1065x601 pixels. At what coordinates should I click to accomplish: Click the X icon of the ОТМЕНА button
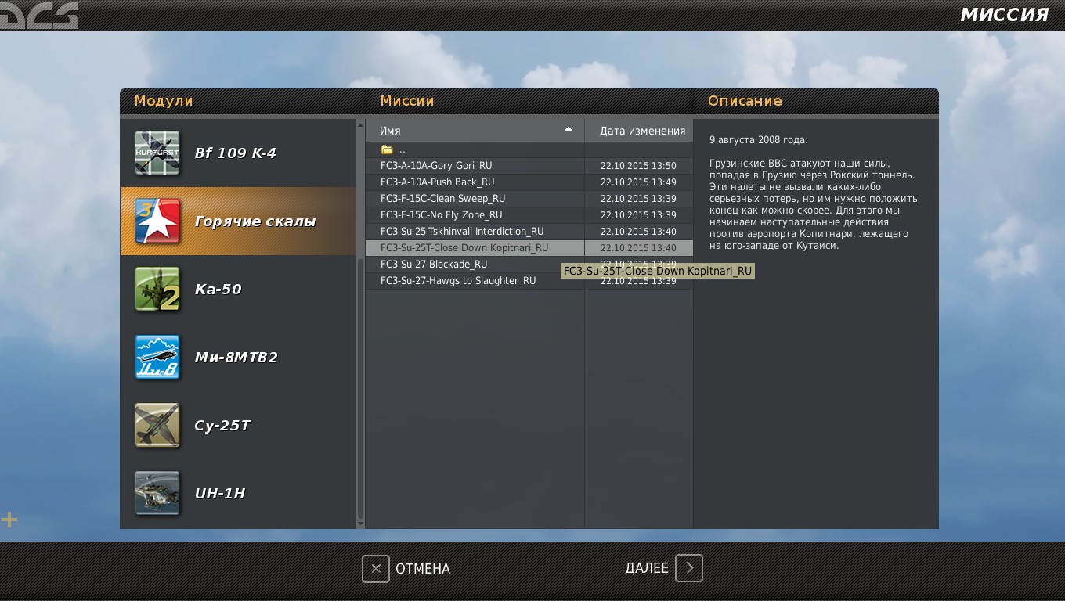(x=376, y=568)
